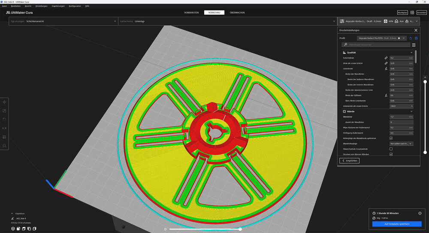Open the 'Erweiterungen' menu
429x233 pixels.
click(x=58, y=6)
